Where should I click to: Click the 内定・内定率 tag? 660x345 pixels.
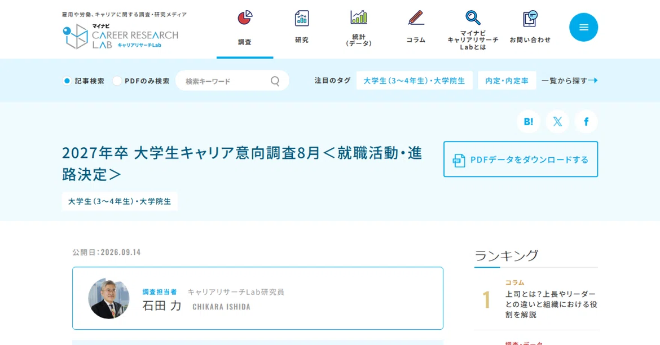[x=507, y=81]
